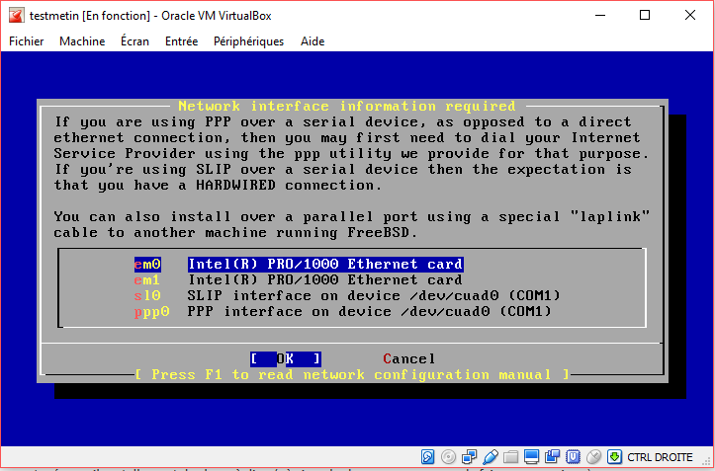The height and width of the screenshot is (471, 715).
Task: Click Cancel in the network dialog
Action: 409,359
